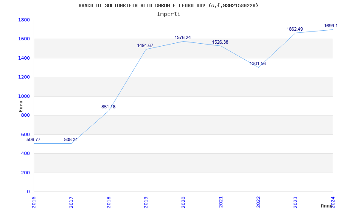Click the 2023 x-axis label
The height and width of the screenshot is (210, 337).
pyautogui.click(x=296, y=202)
